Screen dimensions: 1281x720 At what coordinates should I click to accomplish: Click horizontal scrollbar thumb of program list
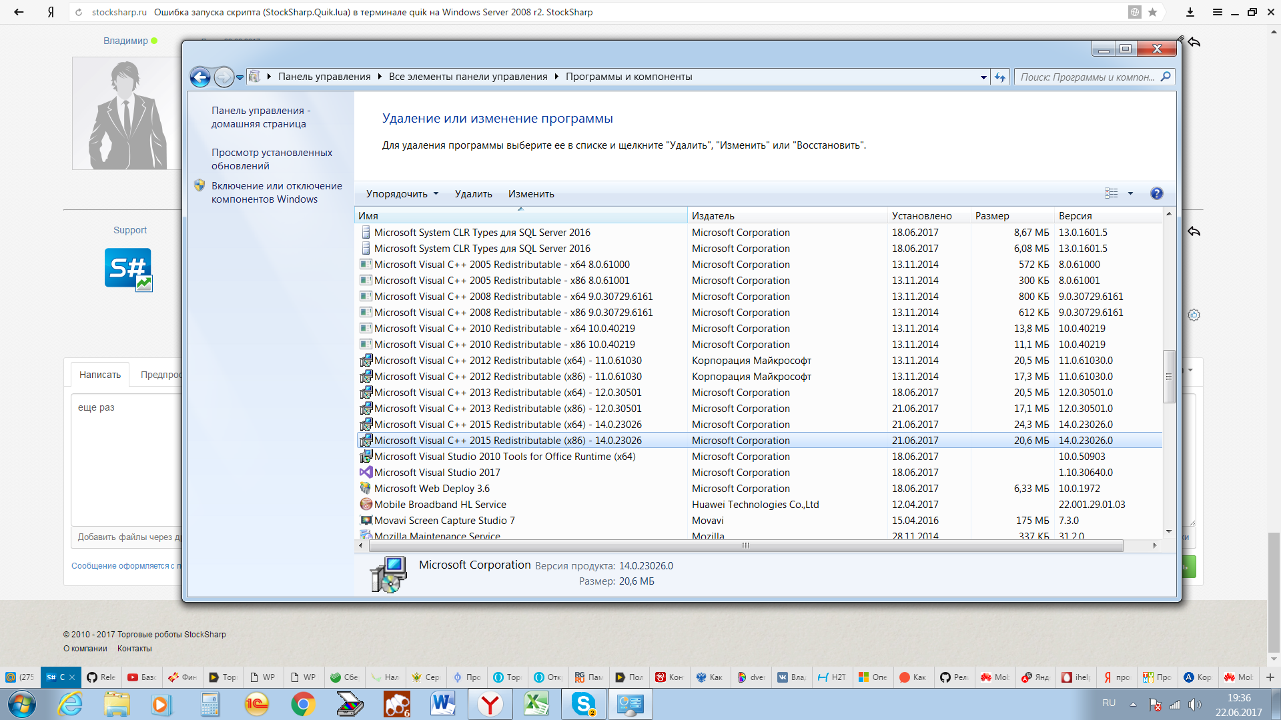click(746, 545)
